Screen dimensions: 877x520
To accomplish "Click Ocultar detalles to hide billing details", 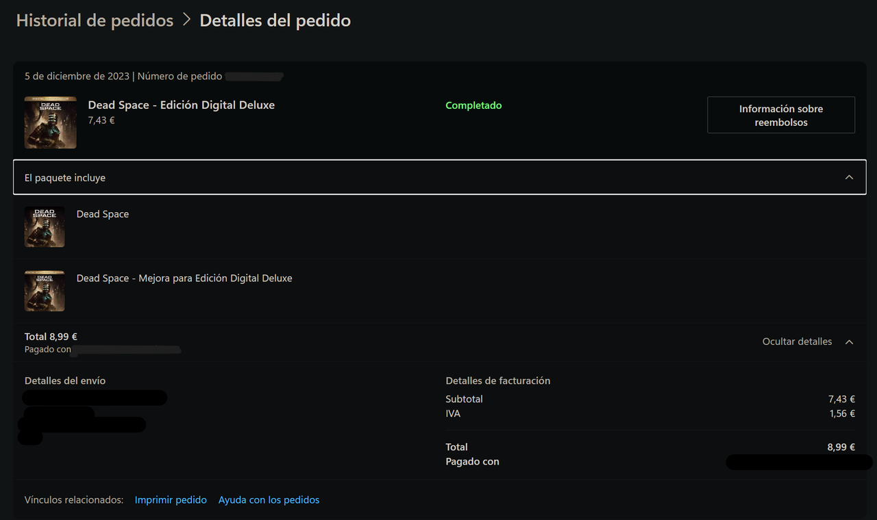I will (797, 341).
